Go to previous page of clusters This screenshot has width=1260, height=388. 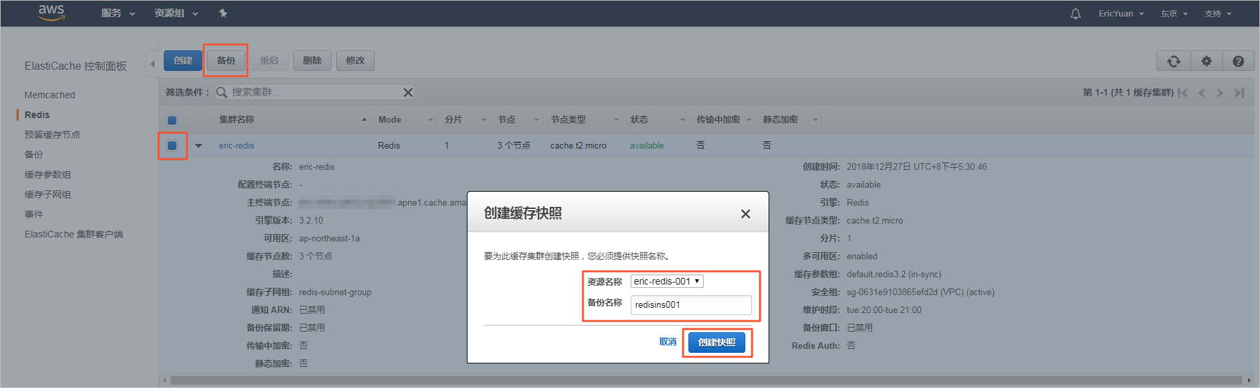[1202, 93]
